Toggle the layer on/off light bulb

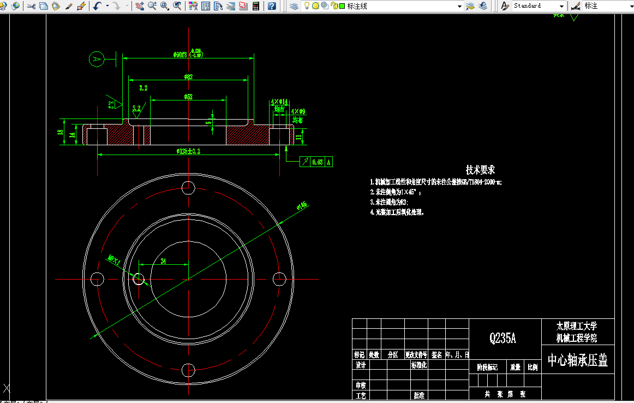(x=307, y=5)
